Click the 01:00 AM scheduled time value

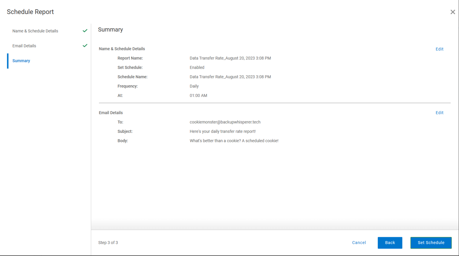tap(198, 95)
